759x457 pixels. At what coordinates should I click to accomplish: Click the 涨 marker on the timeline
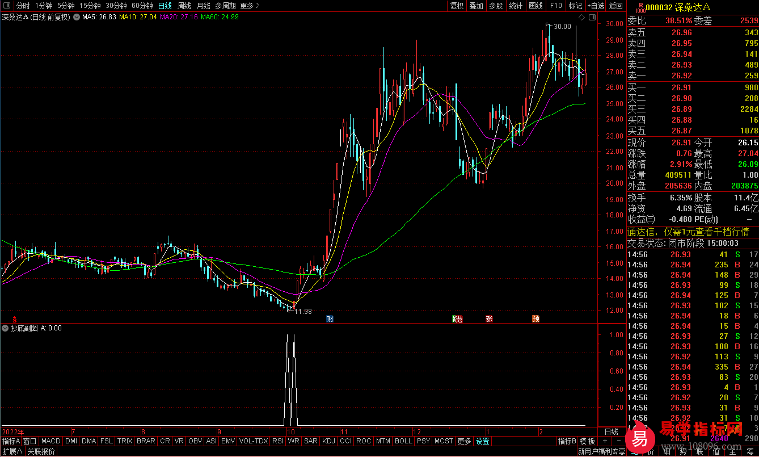point(489,319)
